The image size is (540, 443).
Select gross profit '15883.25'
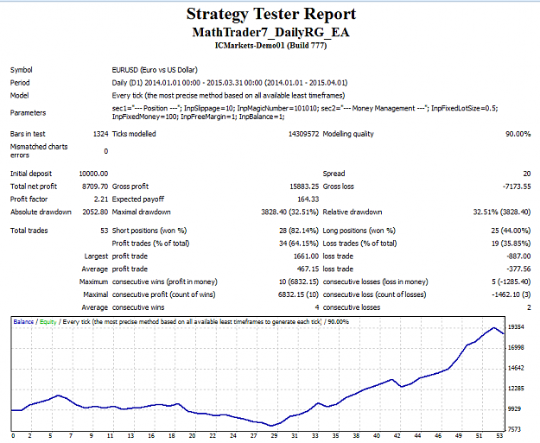304,187
